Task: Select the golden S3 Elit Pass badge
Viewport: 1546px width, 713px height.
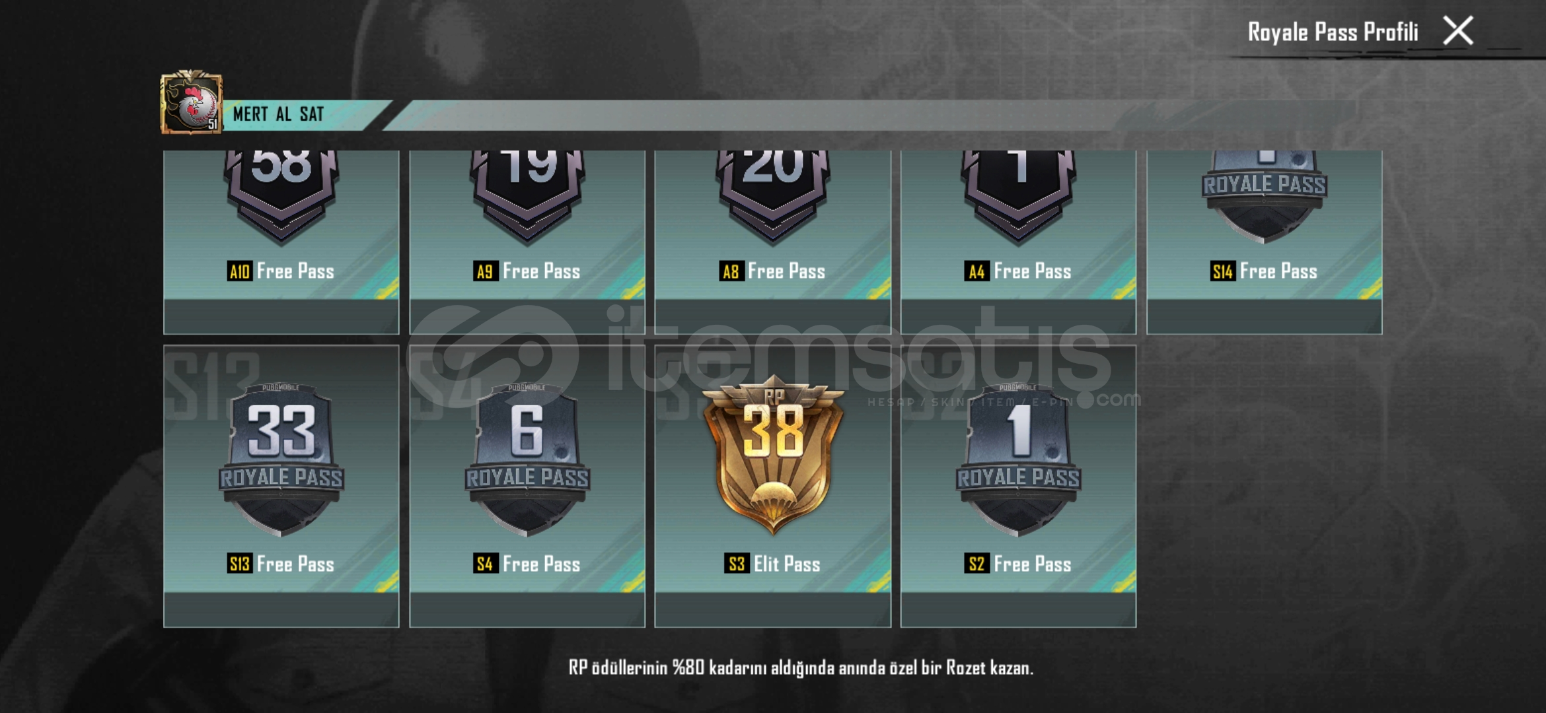Action: pos(773,456)
